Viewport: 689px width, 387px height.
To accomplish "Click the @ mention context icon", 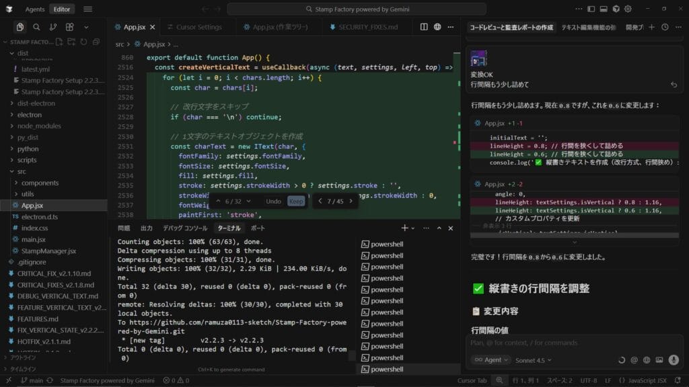I will coord(633,359).
